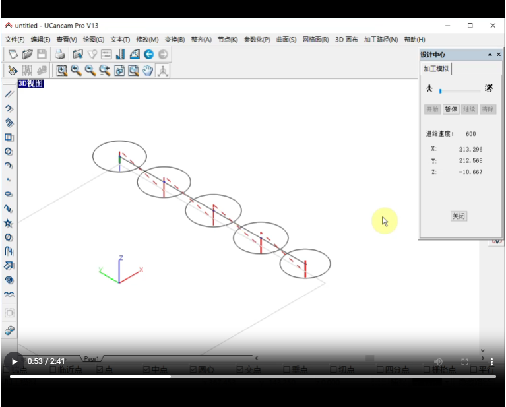Collapse the 设计中心 panel with the arrow
506x407 pixels.
pos(490,55)
